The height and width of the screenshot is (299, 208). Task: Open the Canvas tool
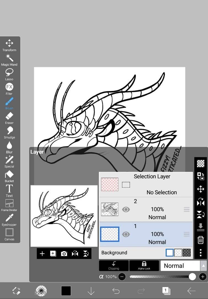[9, 235]
